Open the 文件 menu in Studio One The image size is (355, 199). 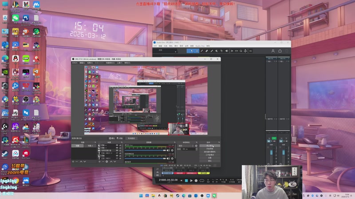[x=155, y=46]
